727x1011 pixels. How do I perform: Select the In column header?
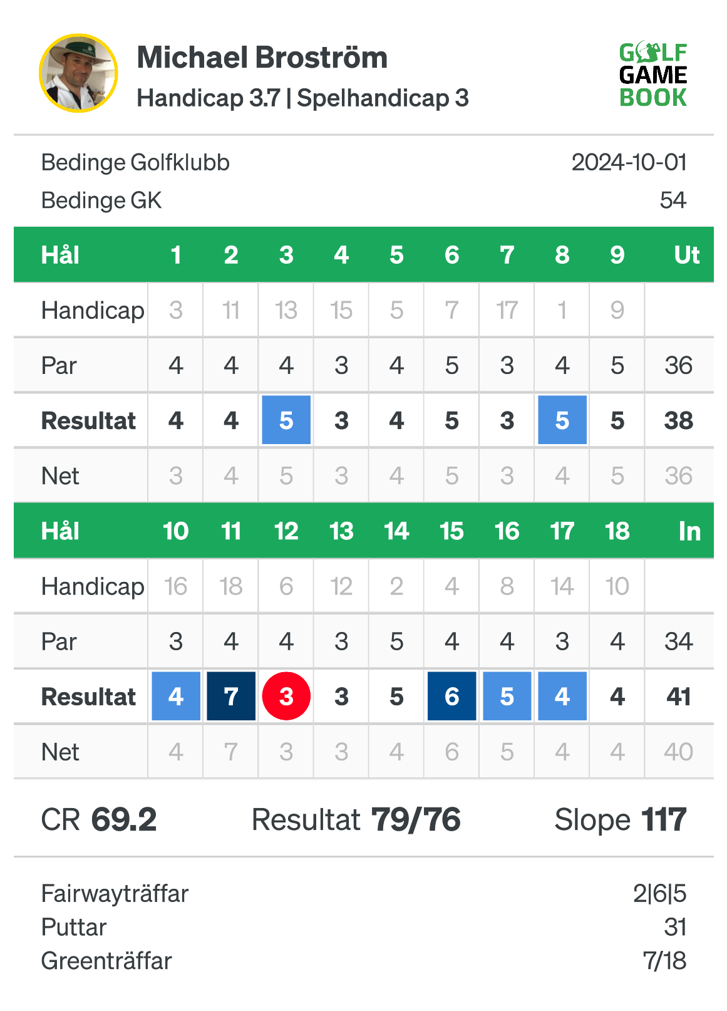click(x=689, y=531)
